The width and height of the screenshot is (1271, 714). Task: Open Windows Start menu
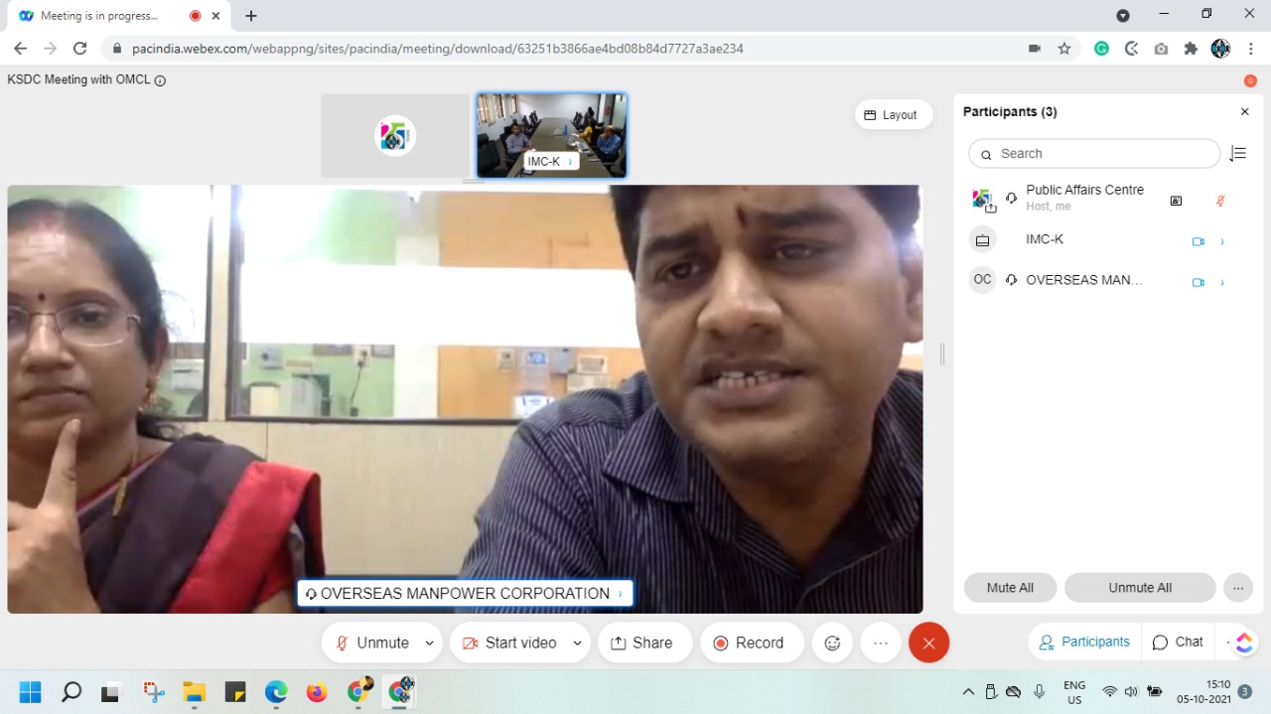coord(30,692)
